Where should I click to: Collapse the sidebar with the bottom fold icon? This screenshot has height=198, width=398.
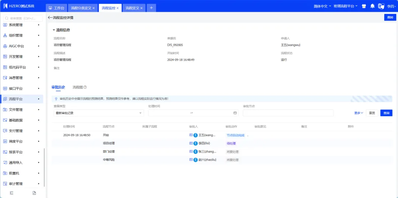(11, 193)
